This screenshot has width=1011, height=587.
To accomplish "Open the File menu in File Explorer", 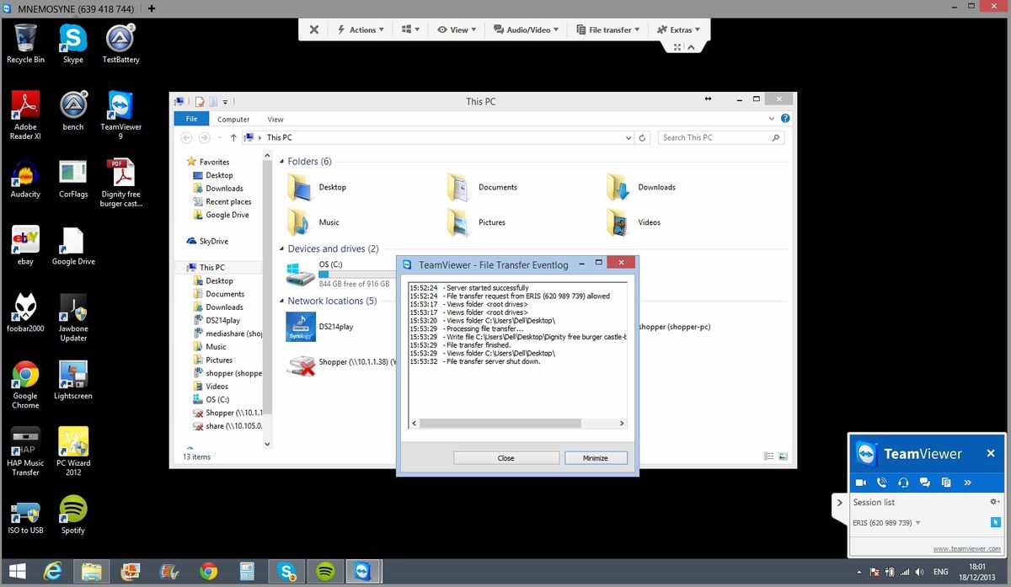I will 191,119.
